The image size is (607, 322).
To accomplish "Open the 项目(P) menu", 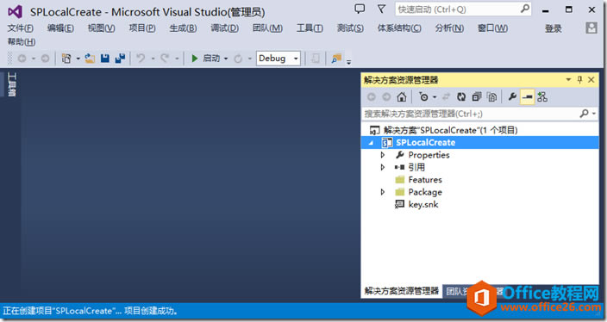I will coord(142,28).
